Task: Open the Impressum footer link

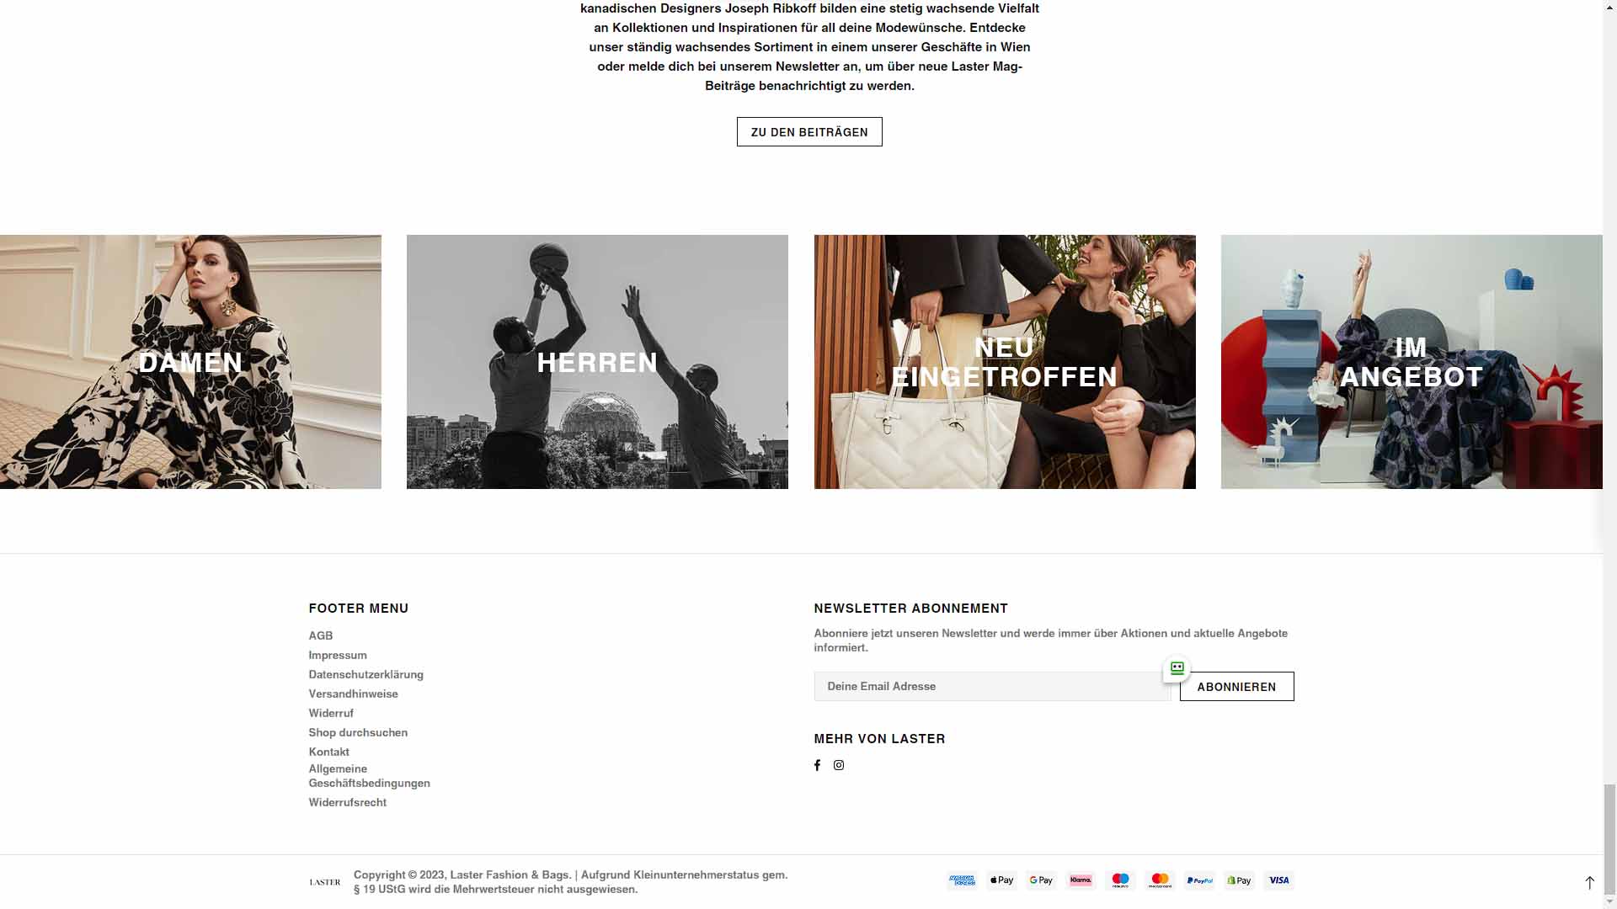Action: [338, 655]
